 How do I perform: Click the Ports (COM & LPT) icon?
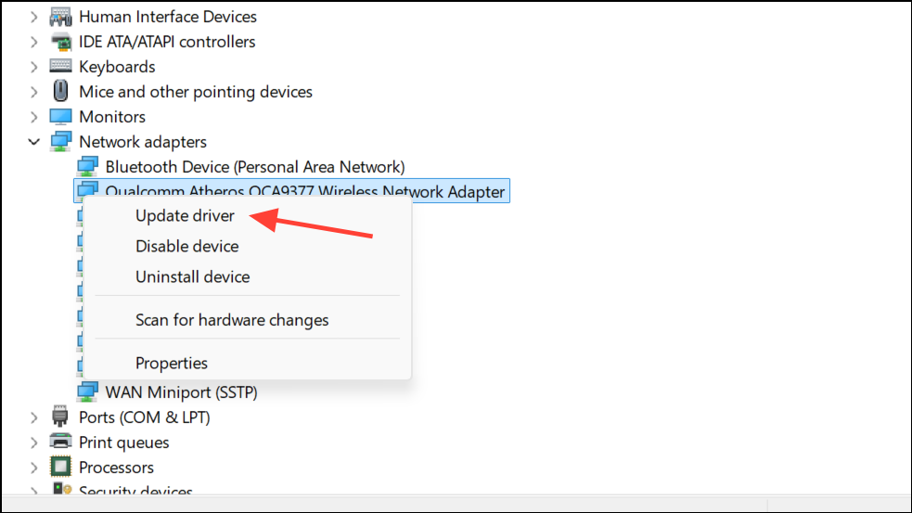coord(61,417)
